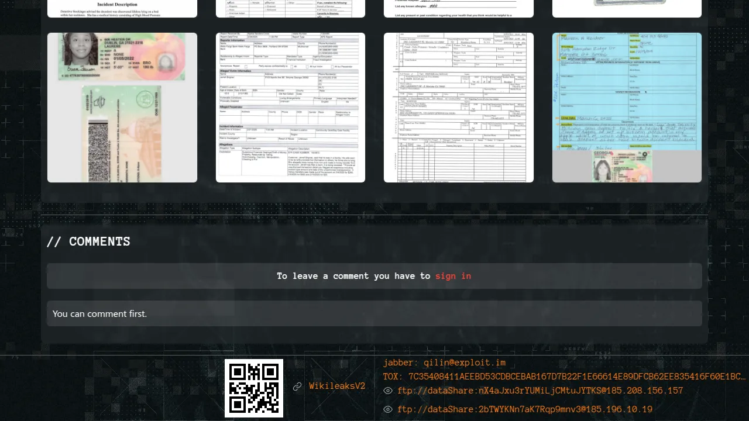Open the Incident Description document thumbnail
Screen dimensions: 749x421
click(x=122, y=9)
